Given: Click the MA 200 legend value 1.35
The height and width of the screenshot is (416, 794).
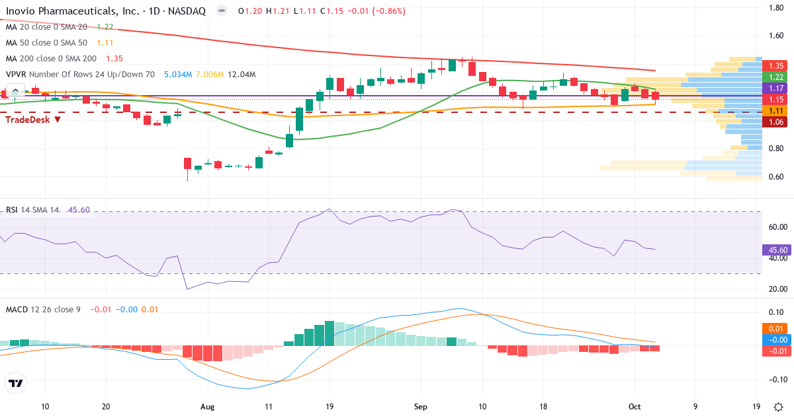Looking at the screenshot, I should [115, 58].
